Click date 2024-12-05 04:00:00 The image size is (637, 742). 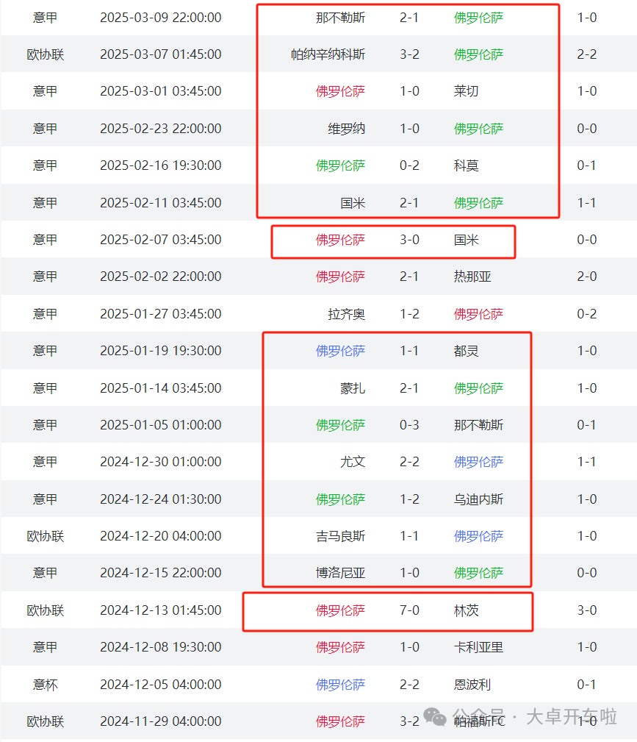tap(161, 684)
